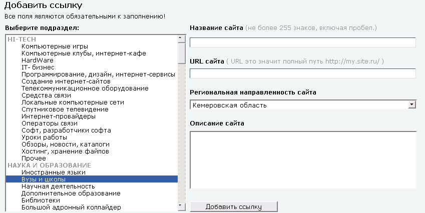
Task: Focus the Название сайта input field
Action: pyautogui.click(x=303, y=42)
